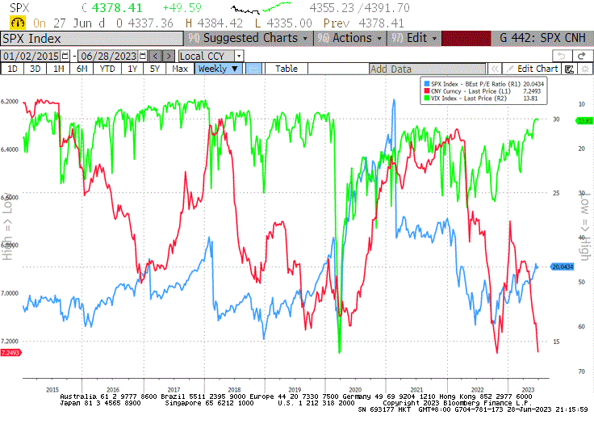
Task: Open chart settings gear icon
Action: click(585, 69)
